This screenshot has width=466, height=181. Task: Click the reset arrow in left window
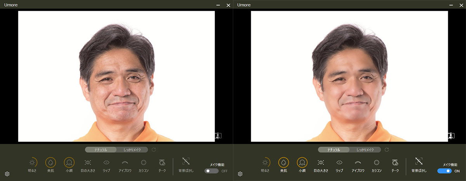coord(154,150)
